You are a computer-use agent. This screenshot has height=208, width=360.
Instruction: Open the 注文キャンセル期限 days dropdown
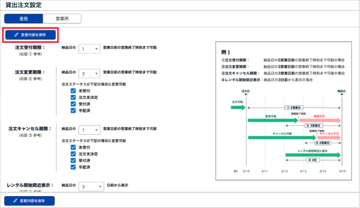pyautogui.click(x=89, y=130)
